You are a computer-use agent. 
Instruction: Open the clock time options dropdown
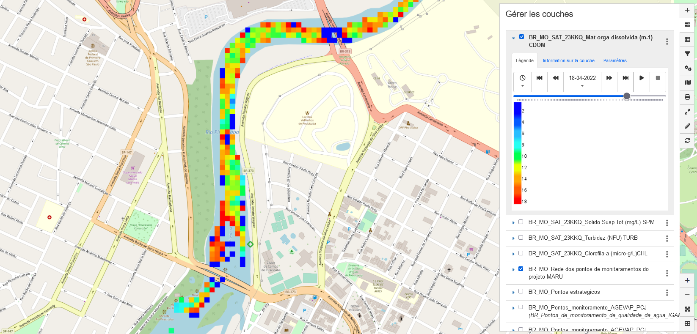(x=523, y=82)
